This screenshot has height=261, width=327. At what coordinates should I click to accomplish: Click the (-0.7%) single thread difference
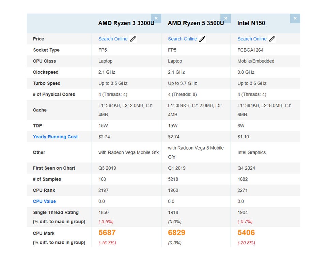245,222
